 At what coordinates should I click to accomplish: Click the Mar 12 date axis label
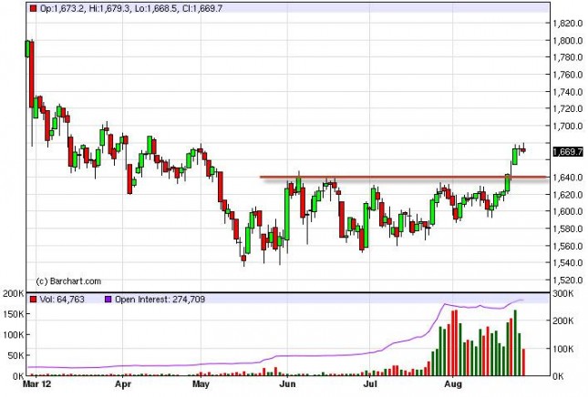click(36, 384)
